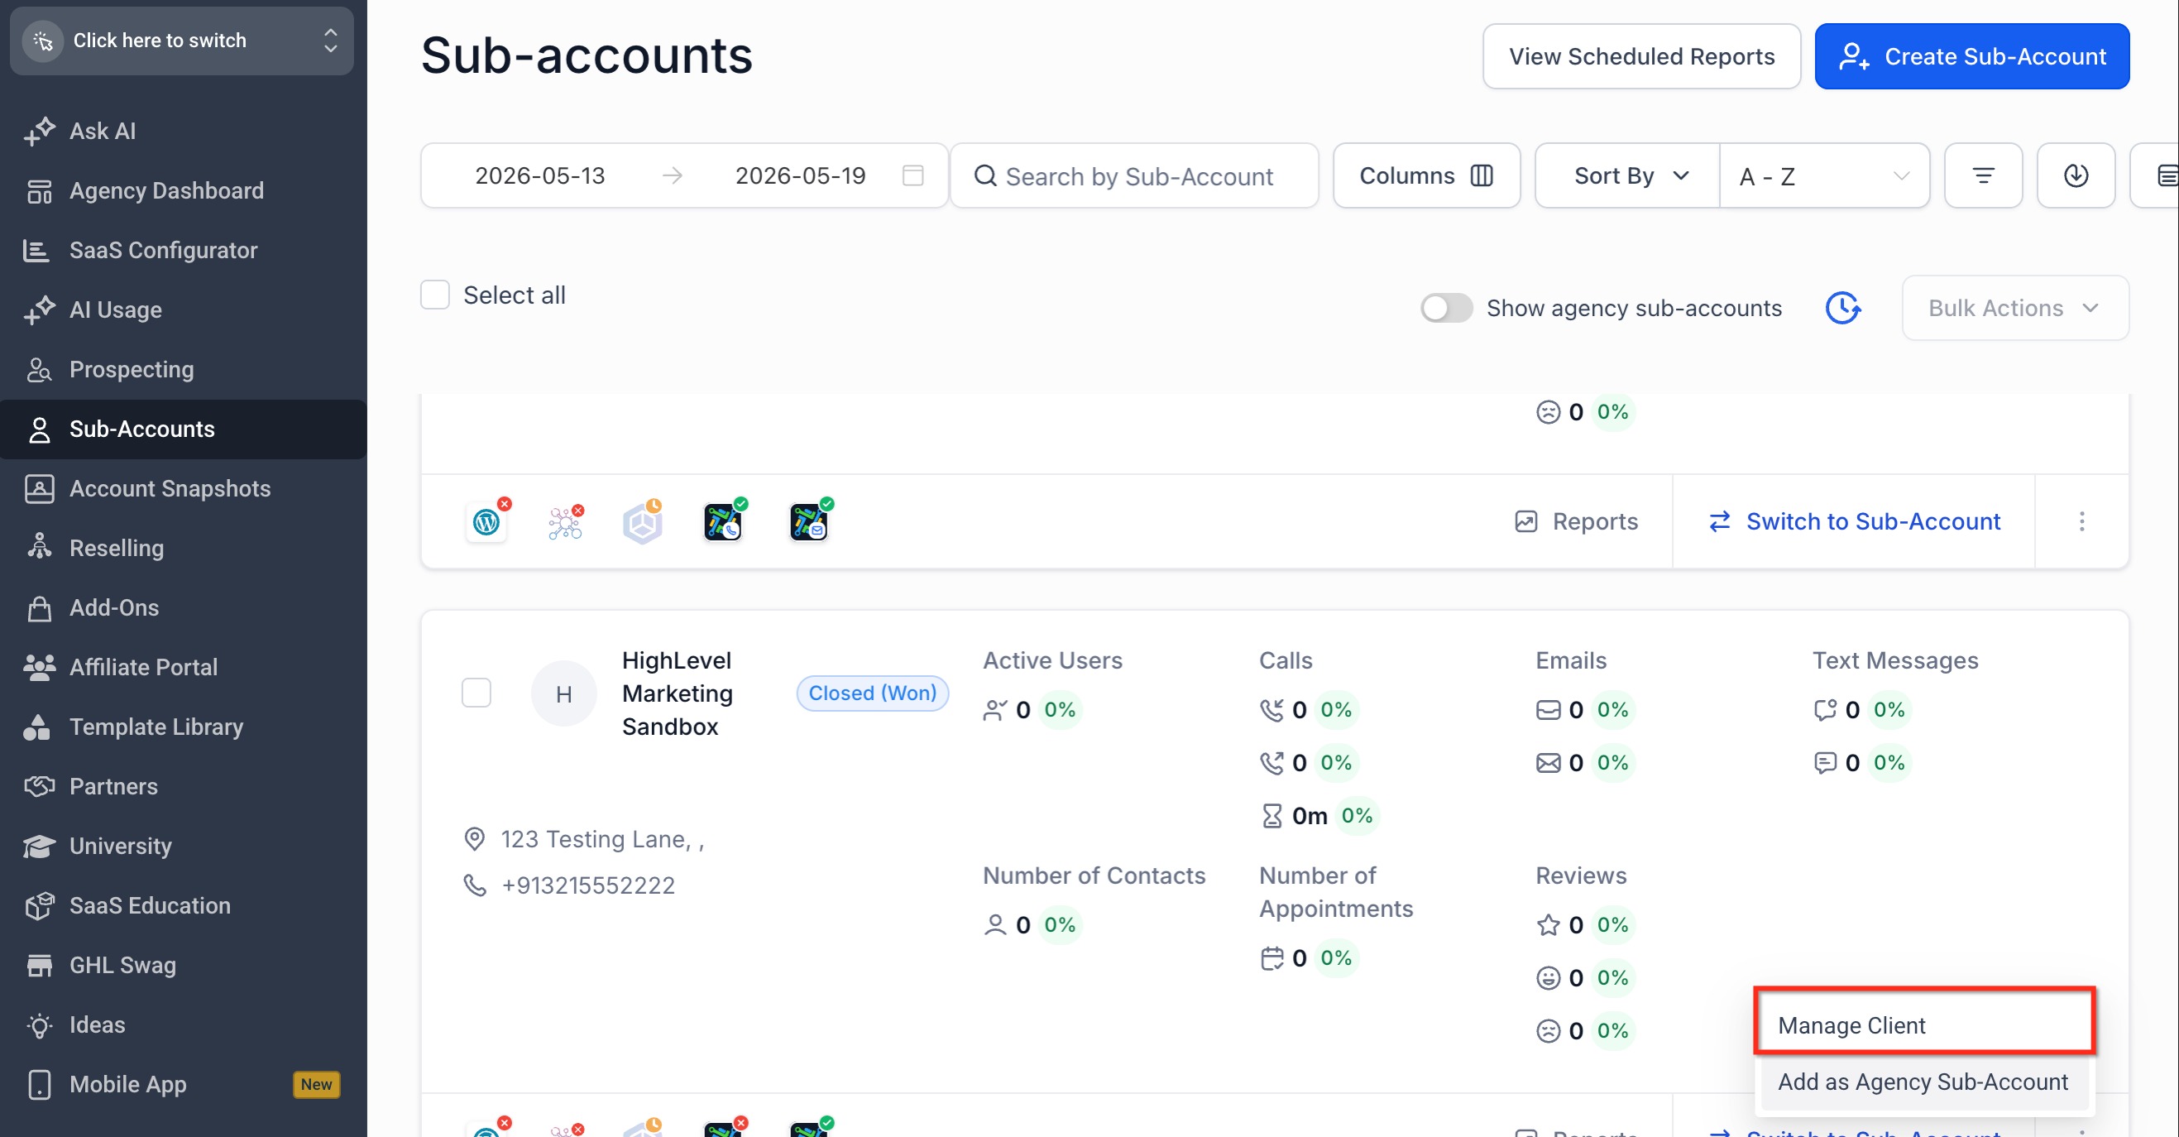Image resolution: width=2179 pixels, height=1137 pixels.
Task: Click the Mobile App phone icon
Action: (39, 1084)
